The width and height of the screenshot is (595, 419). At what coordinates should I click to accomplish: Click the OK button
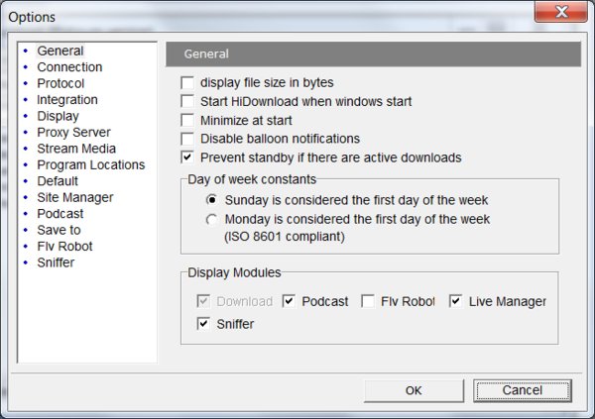(414, 390)
